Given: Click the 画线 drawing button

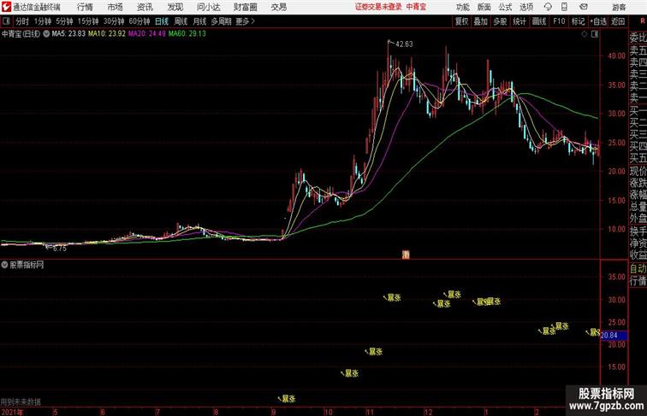Looking at the screenshot, I should pyautogui.click(x=539, y=21).
